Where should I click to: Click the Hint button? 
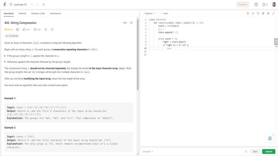(125, 23)
